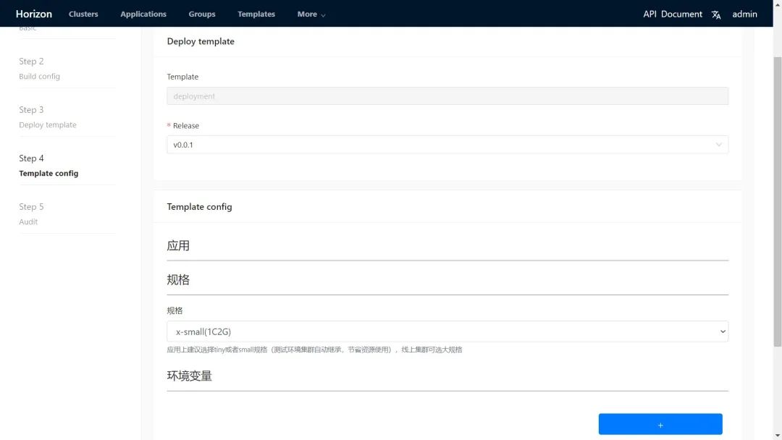Select Step 2 Build config

pyautogui.click(x=39, y=69)
